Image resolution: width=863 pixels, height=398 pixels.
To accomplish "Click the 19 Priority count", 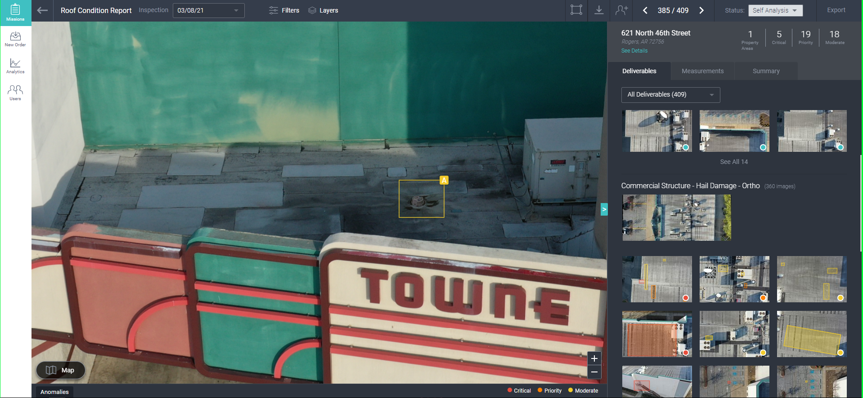I will [805, 37].
